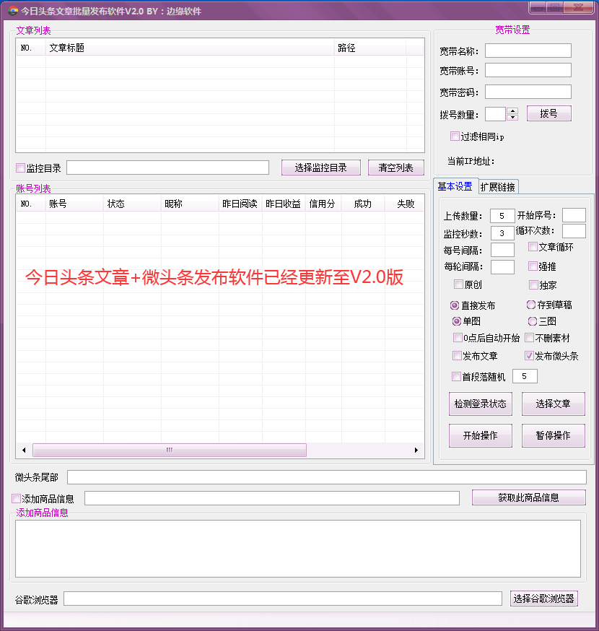Click the 监控秒数 field
Image resolution: width=599 pixels, height=631 pixels.
[x=502, y=233]
